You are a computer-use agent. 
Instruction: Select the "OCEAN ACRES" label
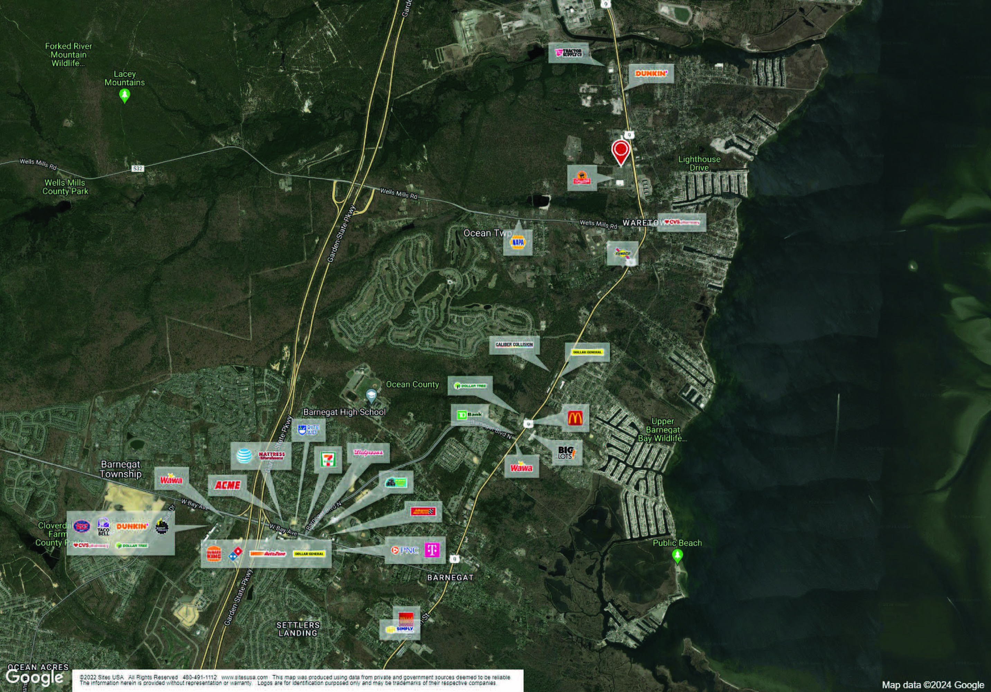[38, 667]
